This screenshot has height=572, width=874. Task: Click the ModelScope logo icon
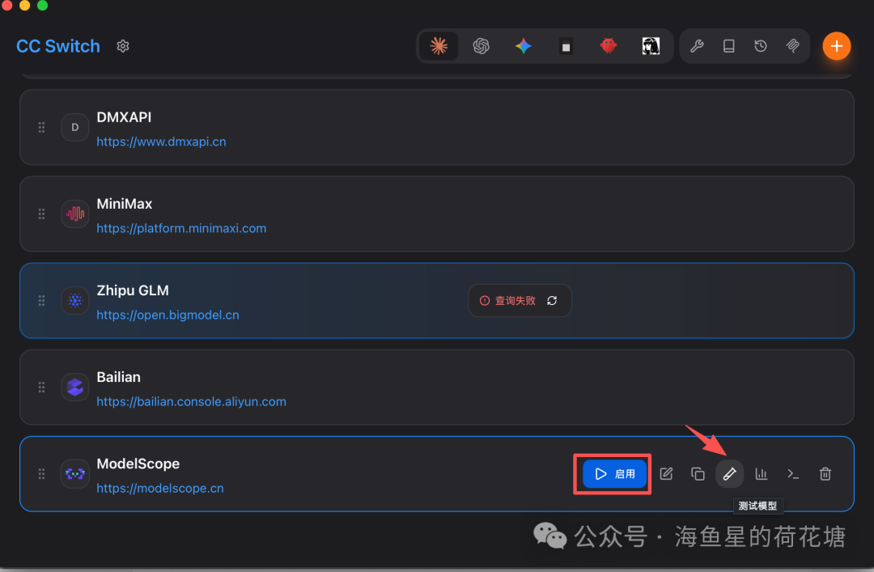click(74, 474)
